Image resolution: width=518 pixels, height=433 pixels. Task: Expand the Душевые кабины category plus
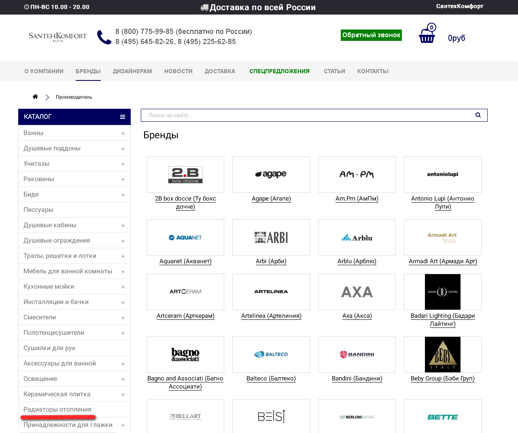tap(123, 226)
